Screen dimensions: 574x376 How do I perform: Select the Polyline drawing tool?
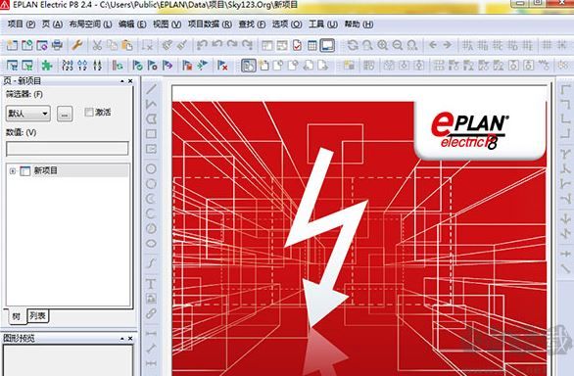point(151,104)
